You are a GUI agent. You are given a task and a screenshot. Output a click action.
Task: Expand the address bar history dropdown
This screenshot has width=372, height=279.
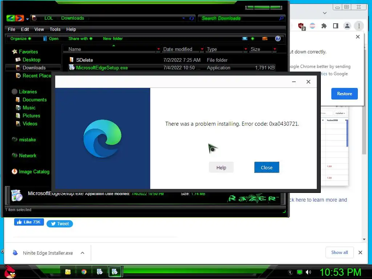tap(183, 18)
